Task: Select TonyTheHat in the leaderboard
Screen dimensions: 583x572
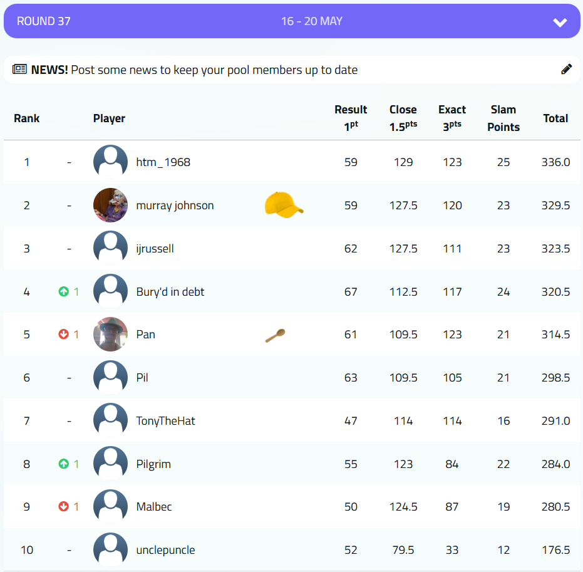Action: (165, 421)
